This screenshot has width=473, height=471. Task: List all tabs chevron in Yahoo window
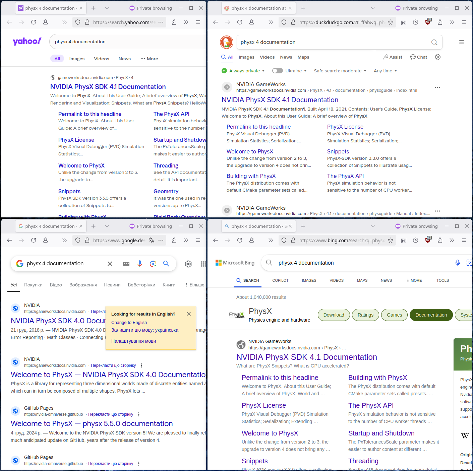click(x=107, y=8)
